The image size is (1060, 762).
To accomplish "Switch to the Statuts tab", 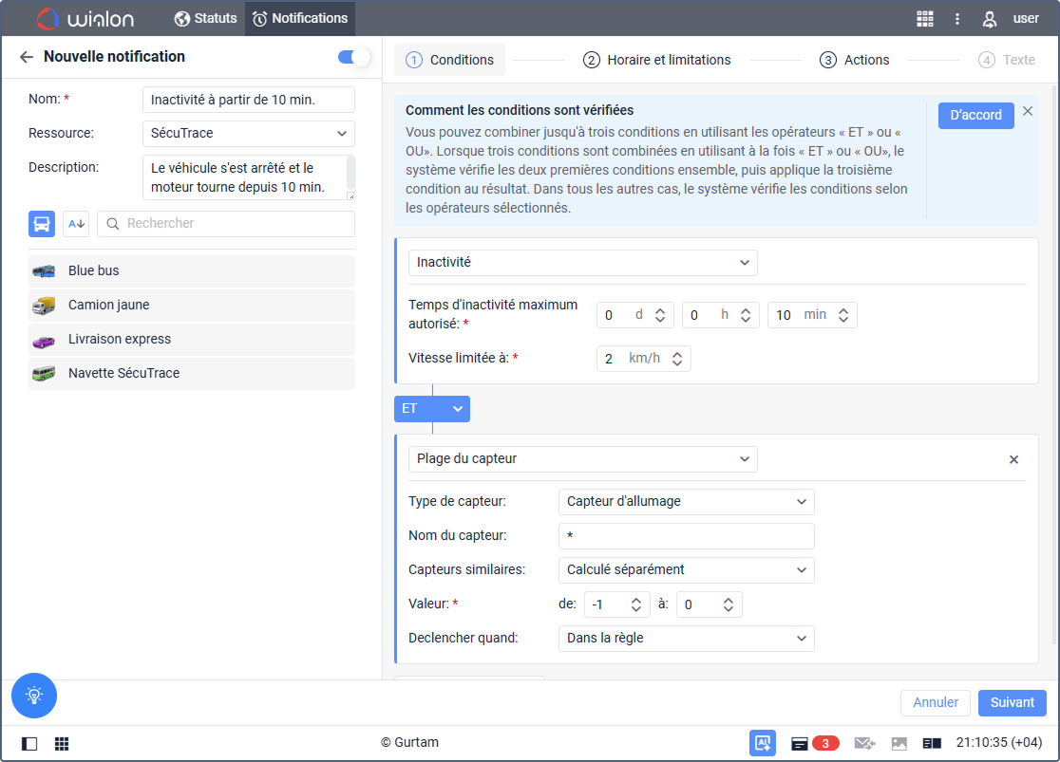I will coord(205,18).
